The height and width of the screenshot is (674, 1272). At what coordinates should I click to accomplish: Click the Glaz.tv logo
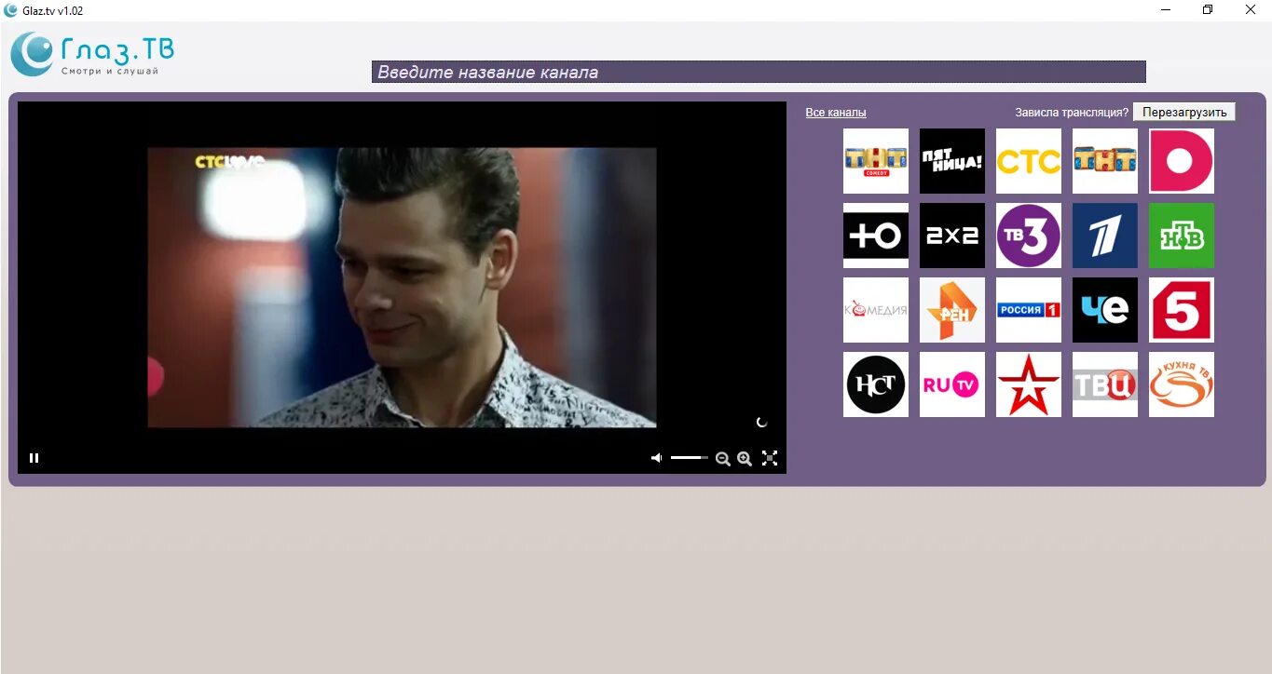click(x=89, y=52)
